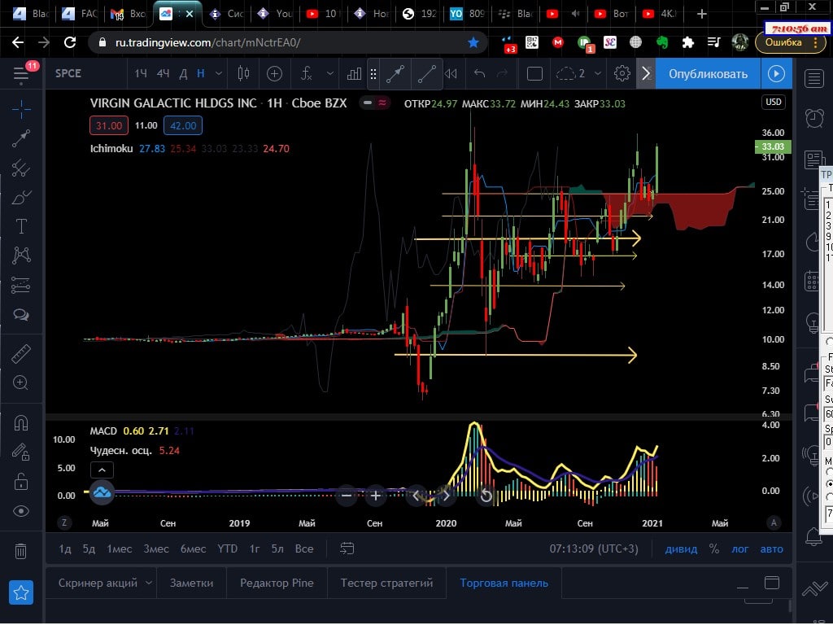The height and width of the screenshot is (625, 833).
Task: Select the ruler measure tool
Action: (21, 354)
